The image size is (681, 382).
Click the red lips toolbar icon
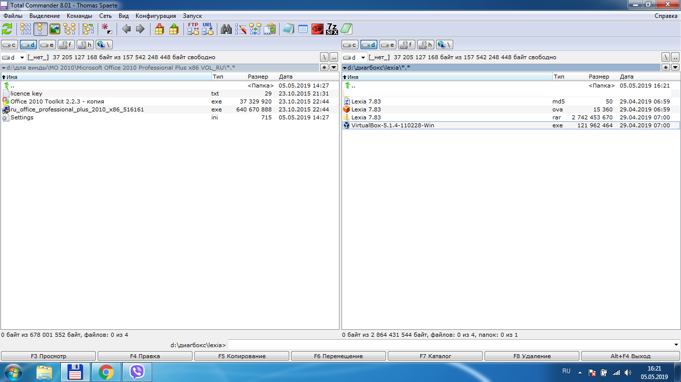tap(318, 29)
